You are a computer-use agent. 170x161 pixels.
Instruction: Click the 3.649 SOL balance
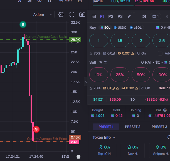pyautogui.click(x=163, y=28)
